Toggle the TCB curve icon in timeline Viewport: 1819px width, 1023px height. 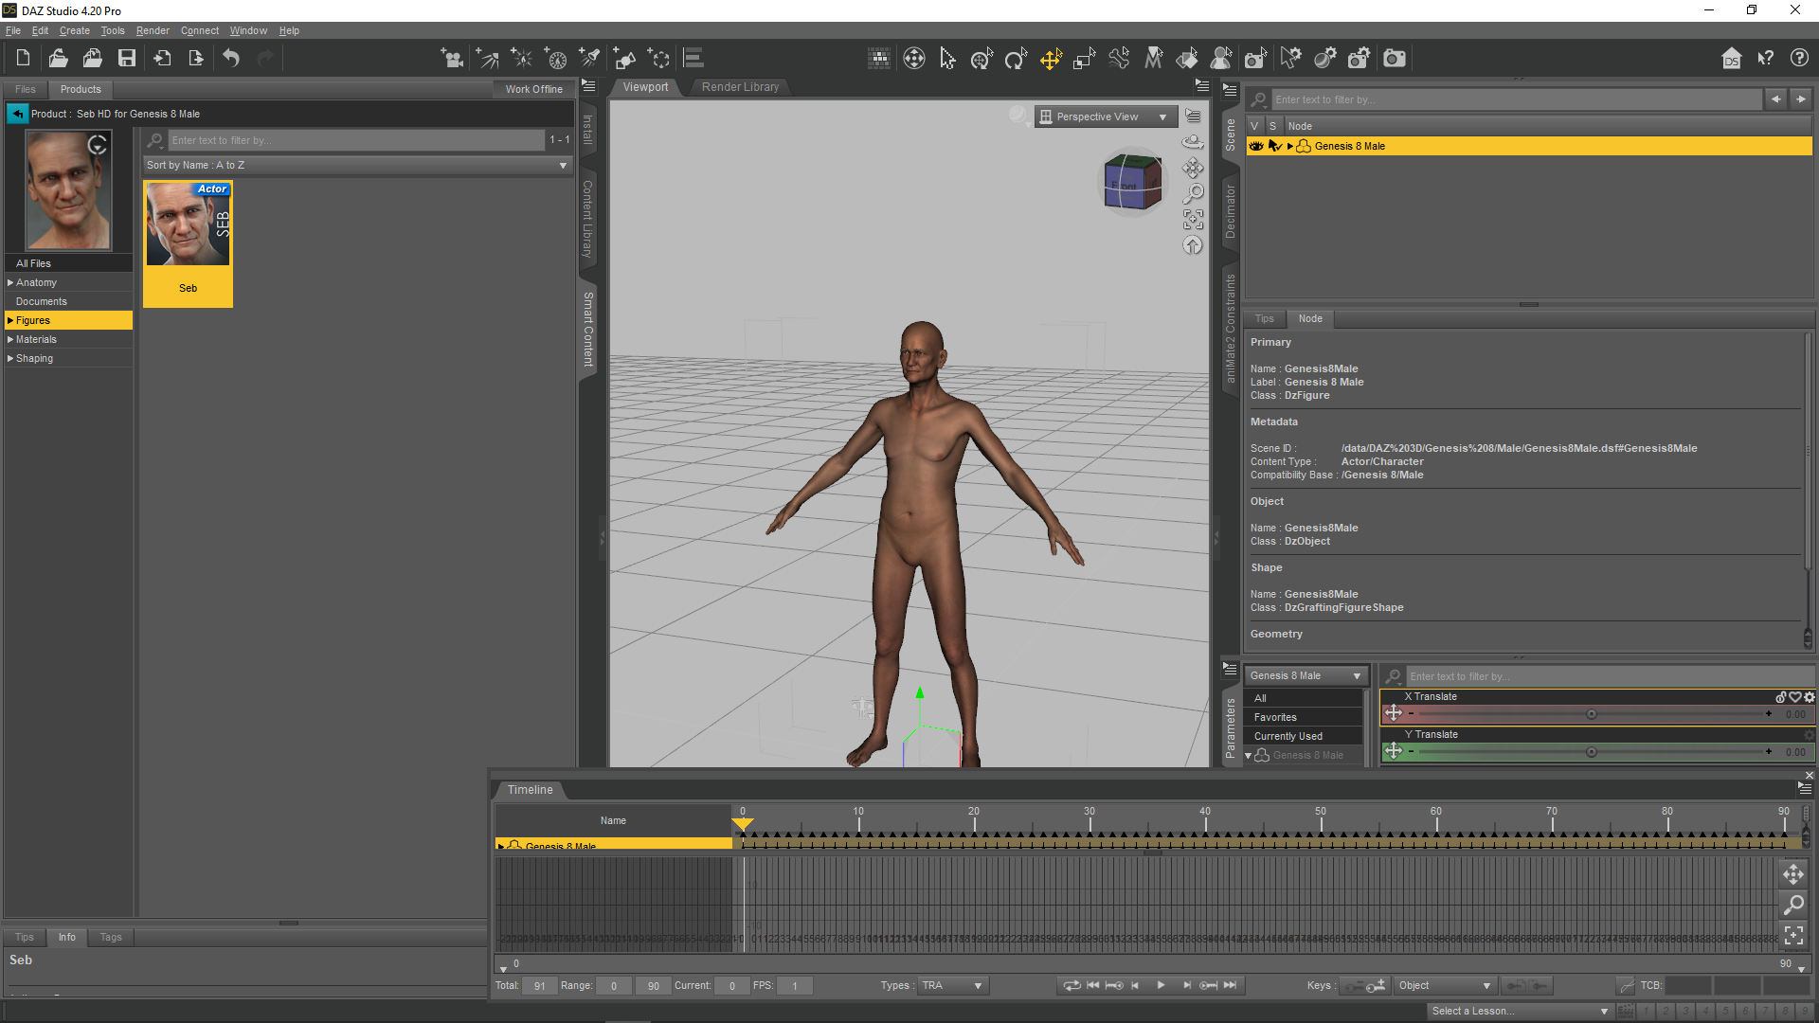click(x=1626, y=986)
